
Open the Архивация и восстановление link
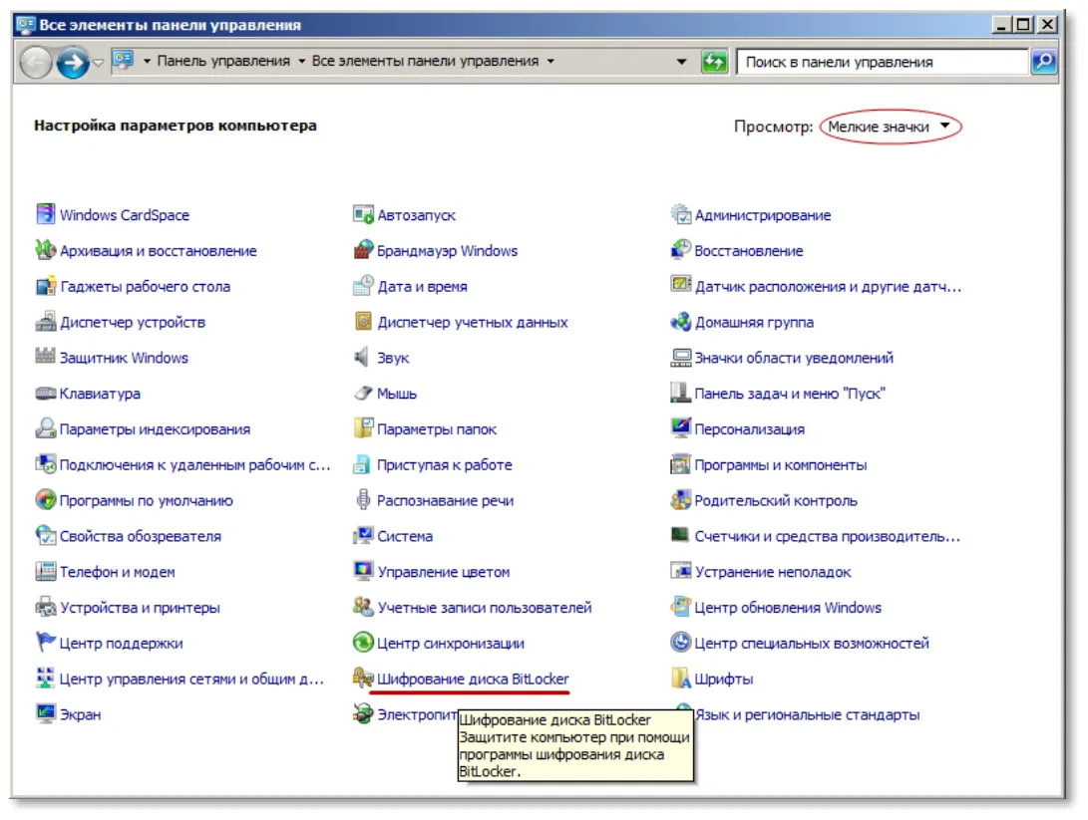[x=159, y=251]
